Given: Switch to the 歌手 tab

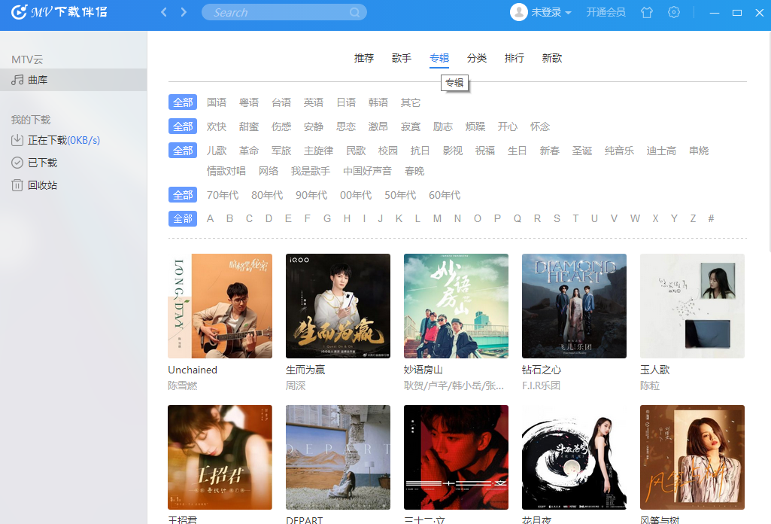Looking at the screenshot, I should coord(401,58).
